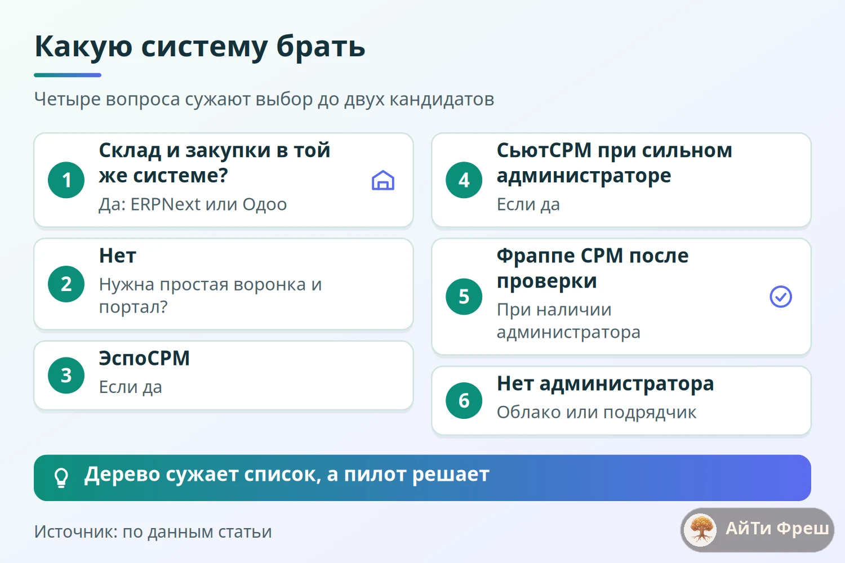Viewport: 845px width, 563px height.
Task: Click "Если да" under ЭспоСРМ
Action: tap(130, 387)
